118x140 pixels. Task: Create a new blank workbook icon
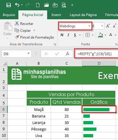coord(38,5)
